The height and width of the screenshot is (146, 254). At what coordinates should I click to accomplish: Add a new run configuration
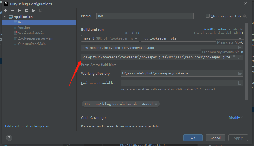[5, 11]
